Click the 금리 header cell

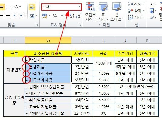click(104, 54)
